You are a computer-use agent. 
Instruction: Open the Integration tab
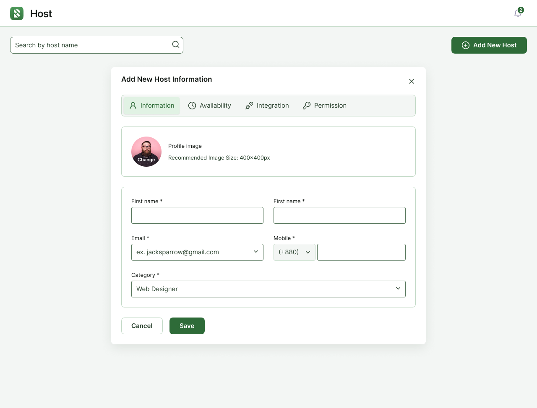click(267, 106)
